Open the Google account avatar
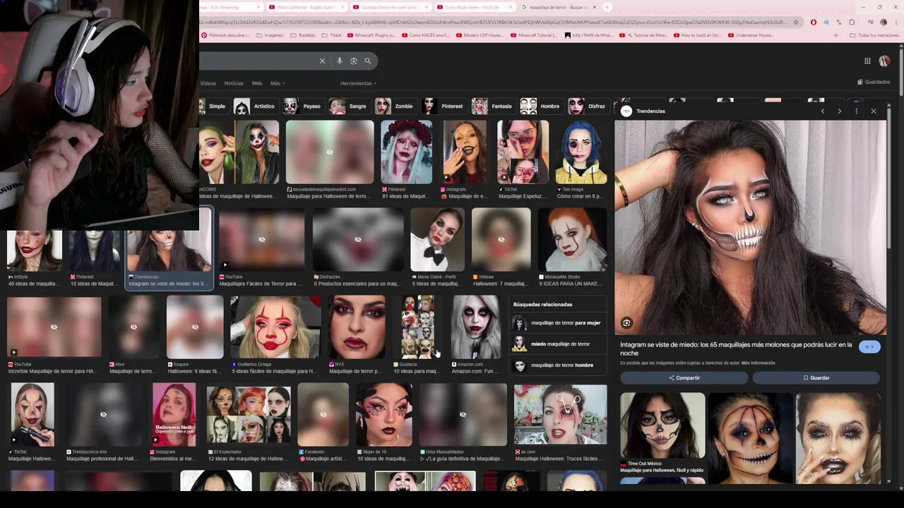904x508 pixels. 884,61
